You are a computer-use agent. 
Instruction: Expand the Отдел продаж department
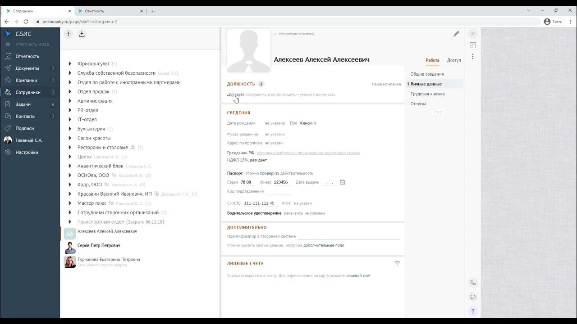pyautogui.click(x=70, y=92)
